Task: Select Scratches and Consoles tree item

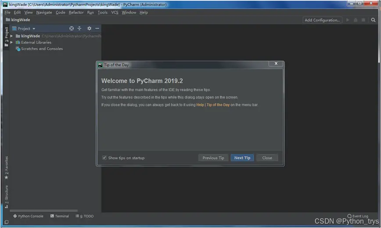Action: [x=42, y=49]
